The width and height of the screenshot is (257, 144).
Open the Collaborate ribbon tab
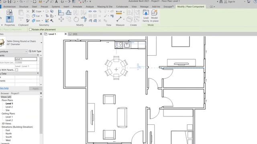[122, 7]
